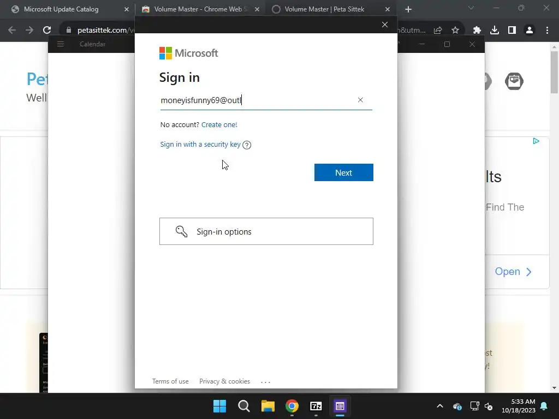The width and height of the screenshot is (559, 419).
Task: Open Sign-in options
Action: (x=266, y=231)
